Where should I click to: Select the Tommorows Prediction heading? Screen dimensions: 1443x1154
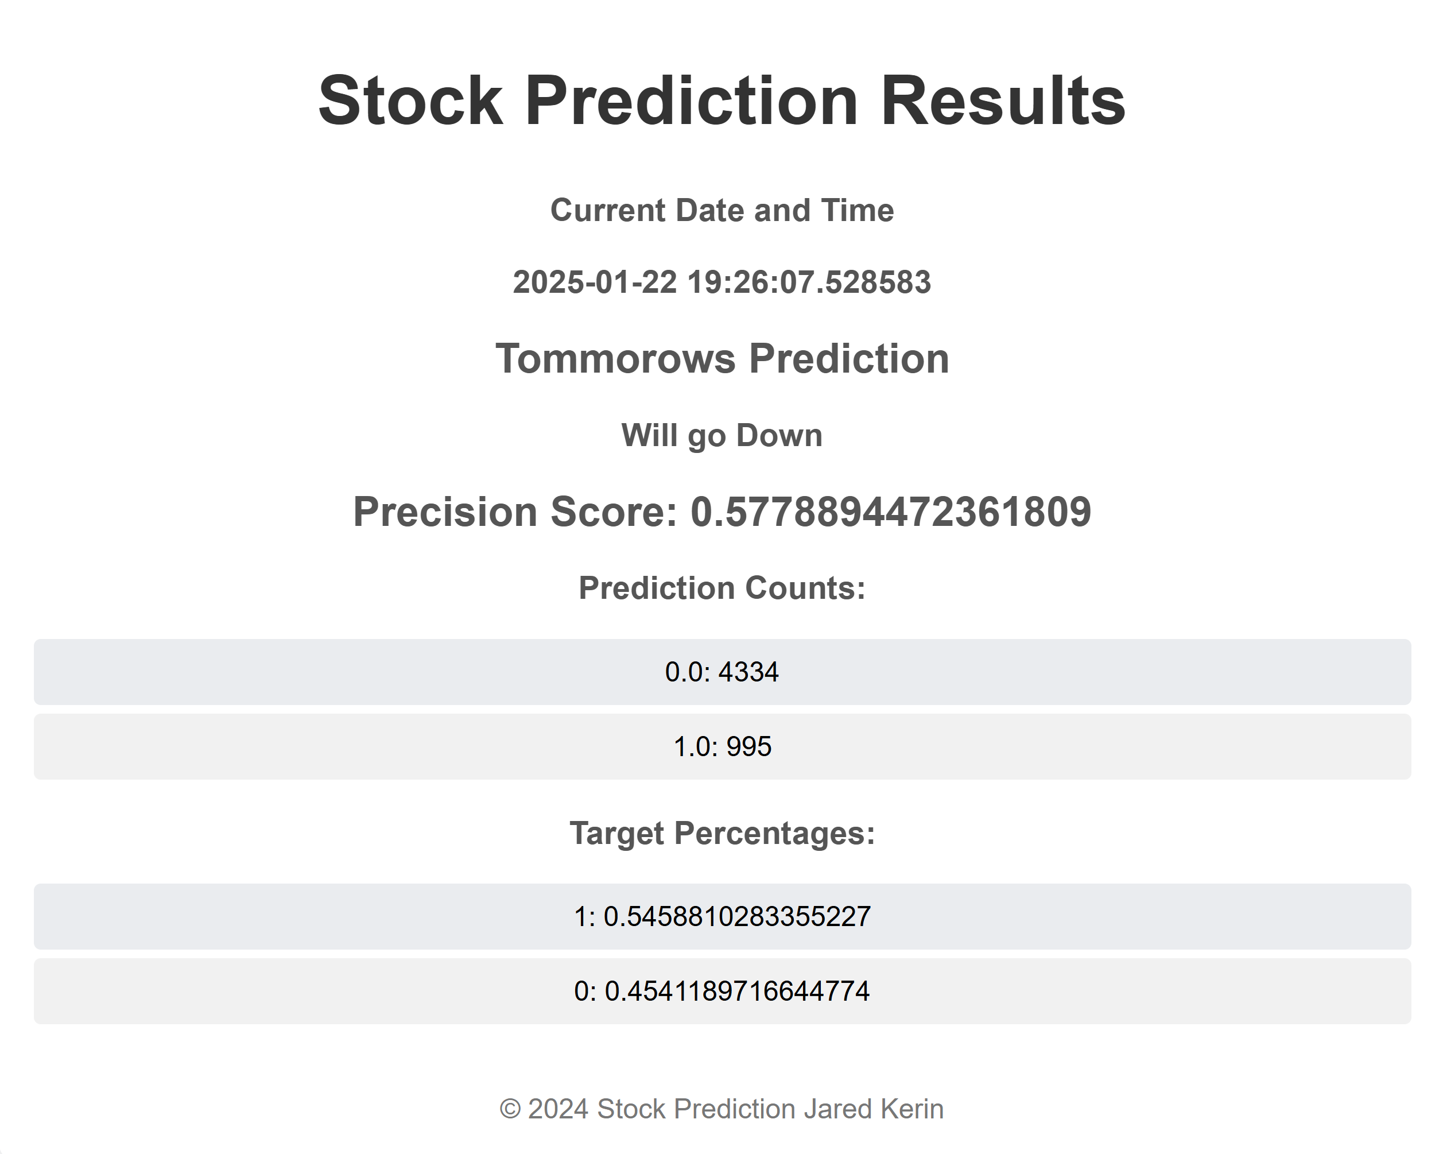pos(721,359)
